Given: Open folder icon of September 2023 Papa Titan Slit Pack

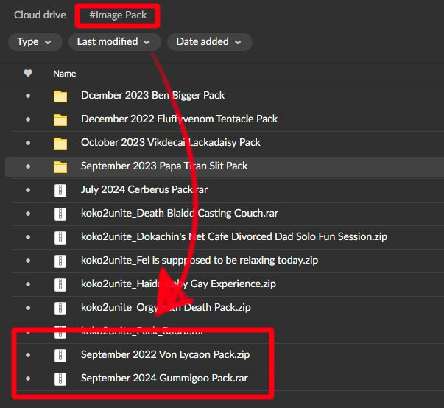Looking at the screenshot, I should pos(60,166).
